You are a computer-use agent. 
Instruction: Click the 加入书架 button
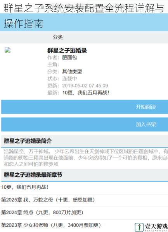click(x=85, y=125)
